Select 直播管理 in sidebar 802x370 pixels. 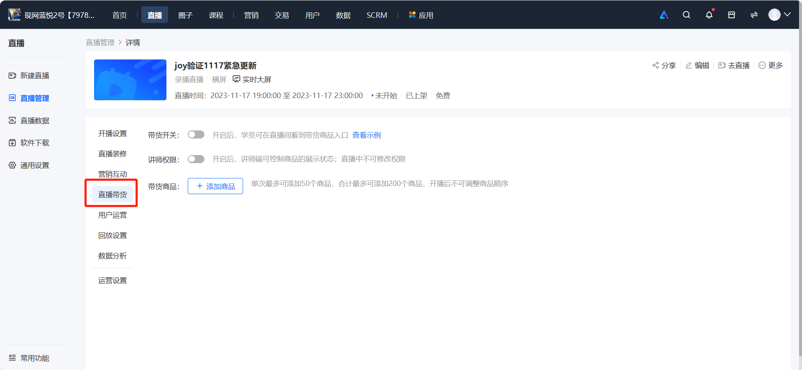tap(29, 98)
